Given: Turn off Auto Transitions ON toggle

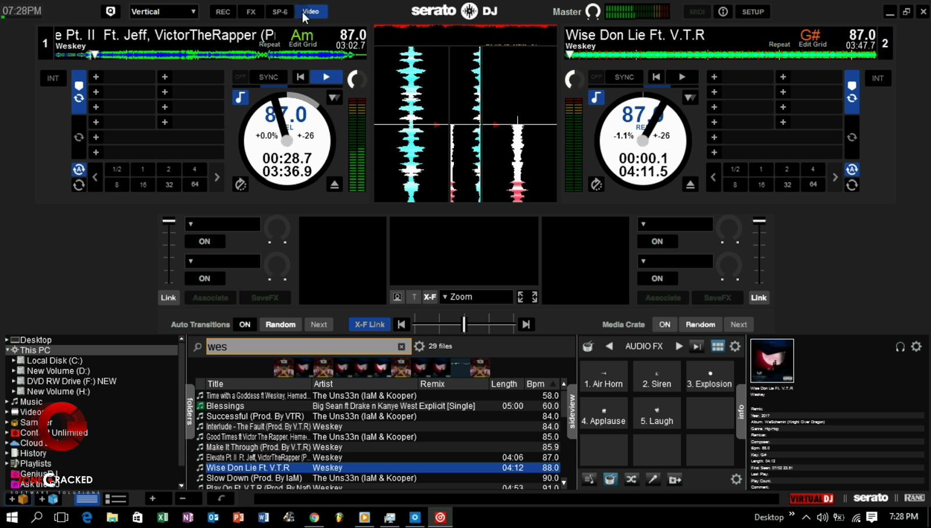Looking at the screenshot, I should click(245, 324).
